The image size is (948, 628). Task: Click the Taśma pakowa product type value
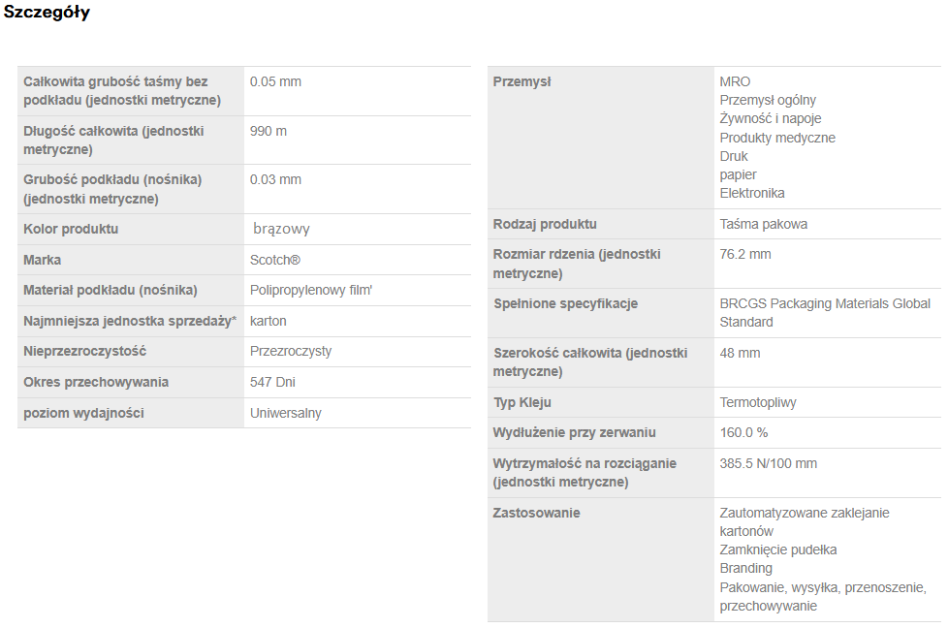(x=764, y=224)
